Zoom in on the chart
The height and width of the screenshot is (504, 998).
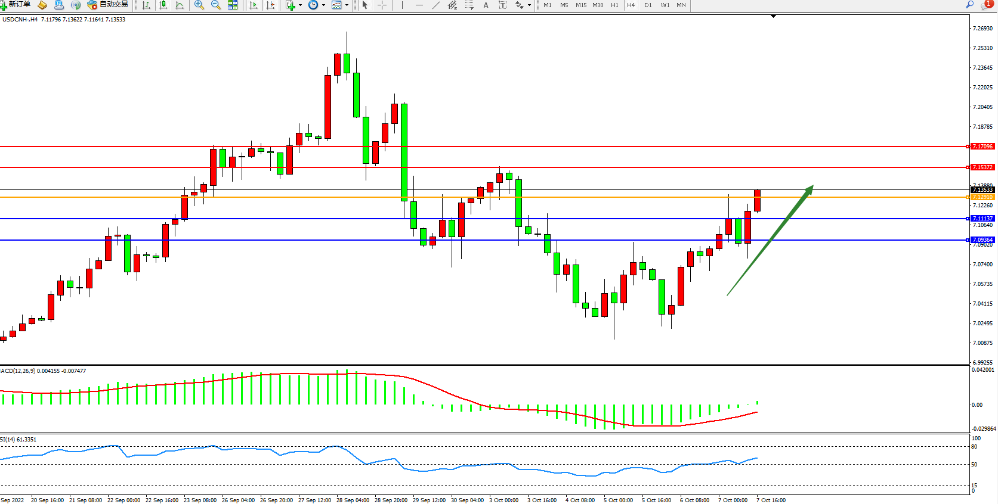[199, 5]
